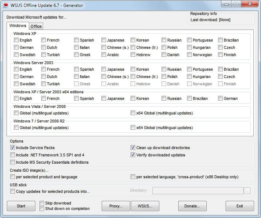Select the Windows tab
The width and height of the screenshot is (261, 218).
click(x=17, y=26)
